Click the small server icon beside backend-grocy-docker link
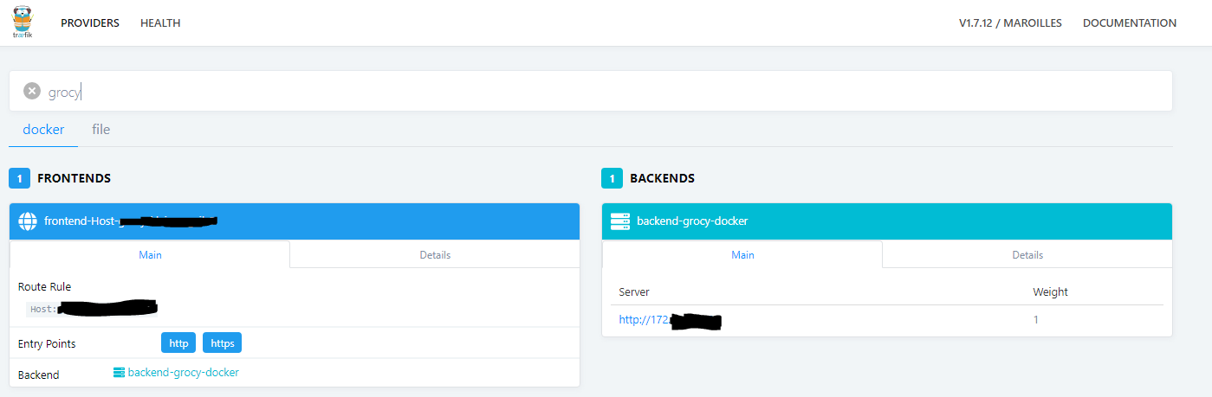The image size is (1212, 397). (119, 373)
